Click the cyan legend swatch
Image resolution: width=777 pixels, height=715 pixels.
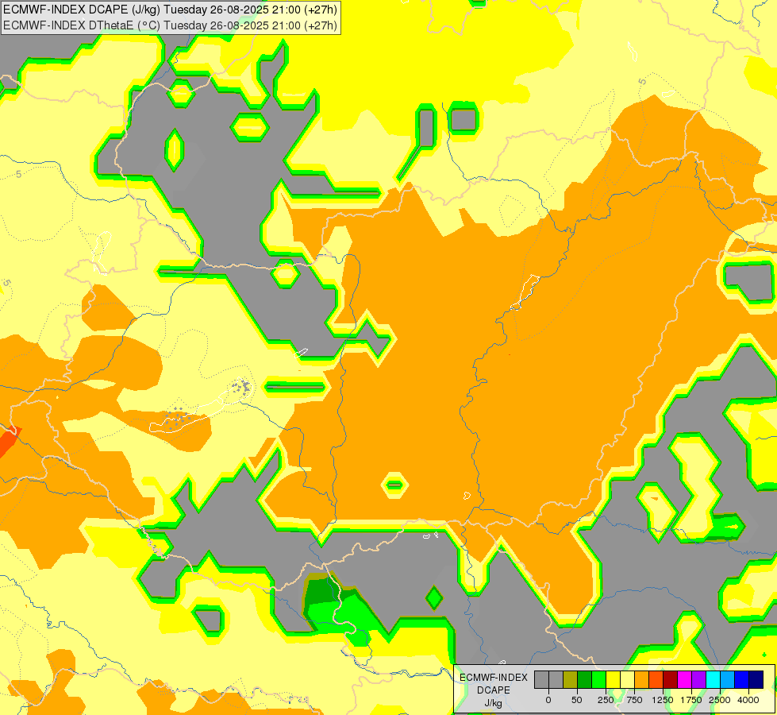coord(713,680)
